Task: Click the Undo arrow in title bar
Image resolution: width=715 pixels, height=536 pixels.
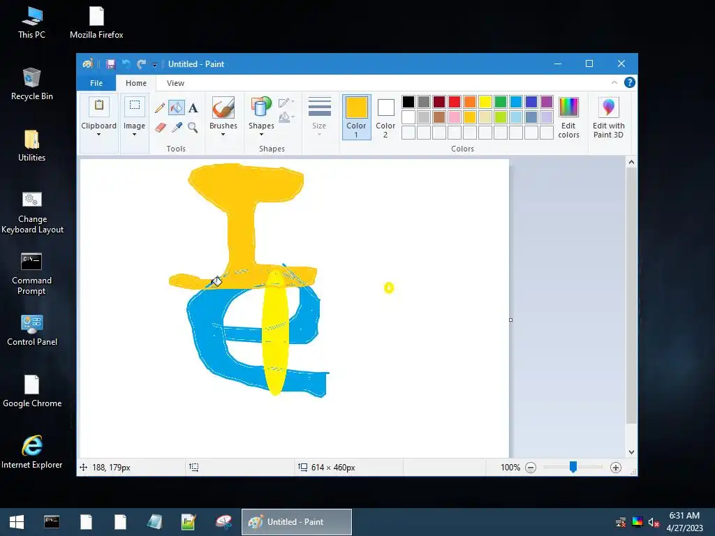Action: coord(126,64)
